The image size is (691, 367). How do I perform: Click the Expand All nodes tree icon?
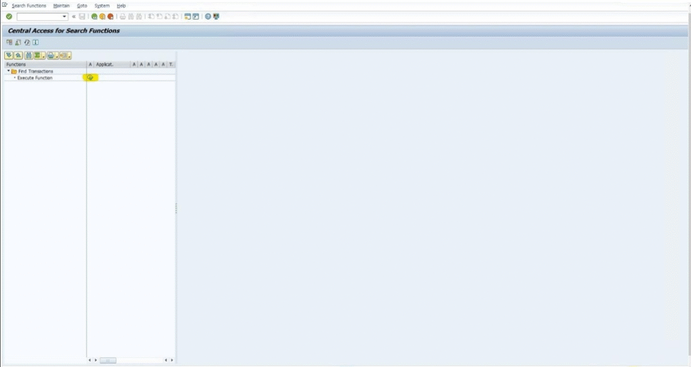[x=9, y=55]
